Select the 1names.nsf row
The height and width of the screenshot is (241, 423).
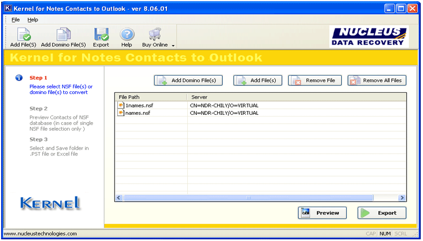261,105
